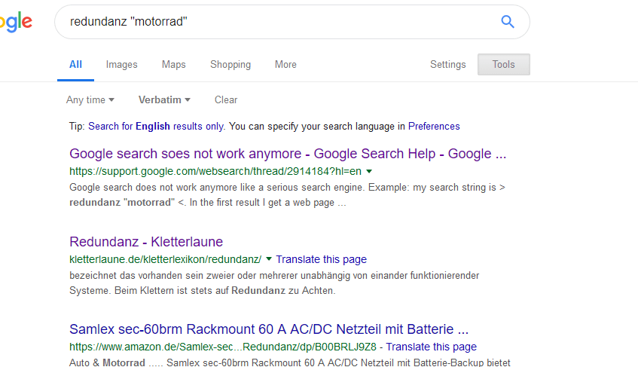Open the Google Search Help result
638x367 pixels.
coord(287,154)
